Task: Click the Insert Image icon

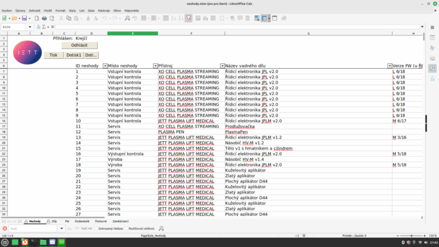Action: [198, 18]
